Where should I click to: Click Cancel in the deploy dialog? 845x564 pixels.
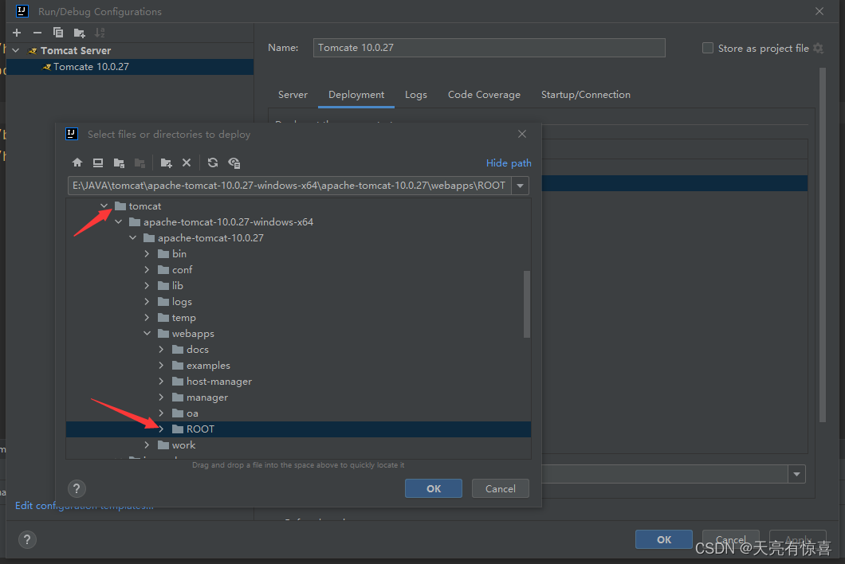point(500,488)
